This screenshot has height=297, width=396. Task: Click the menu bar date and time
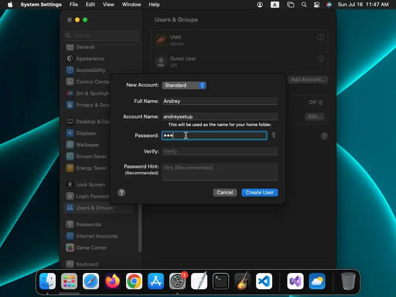(363, 5)
